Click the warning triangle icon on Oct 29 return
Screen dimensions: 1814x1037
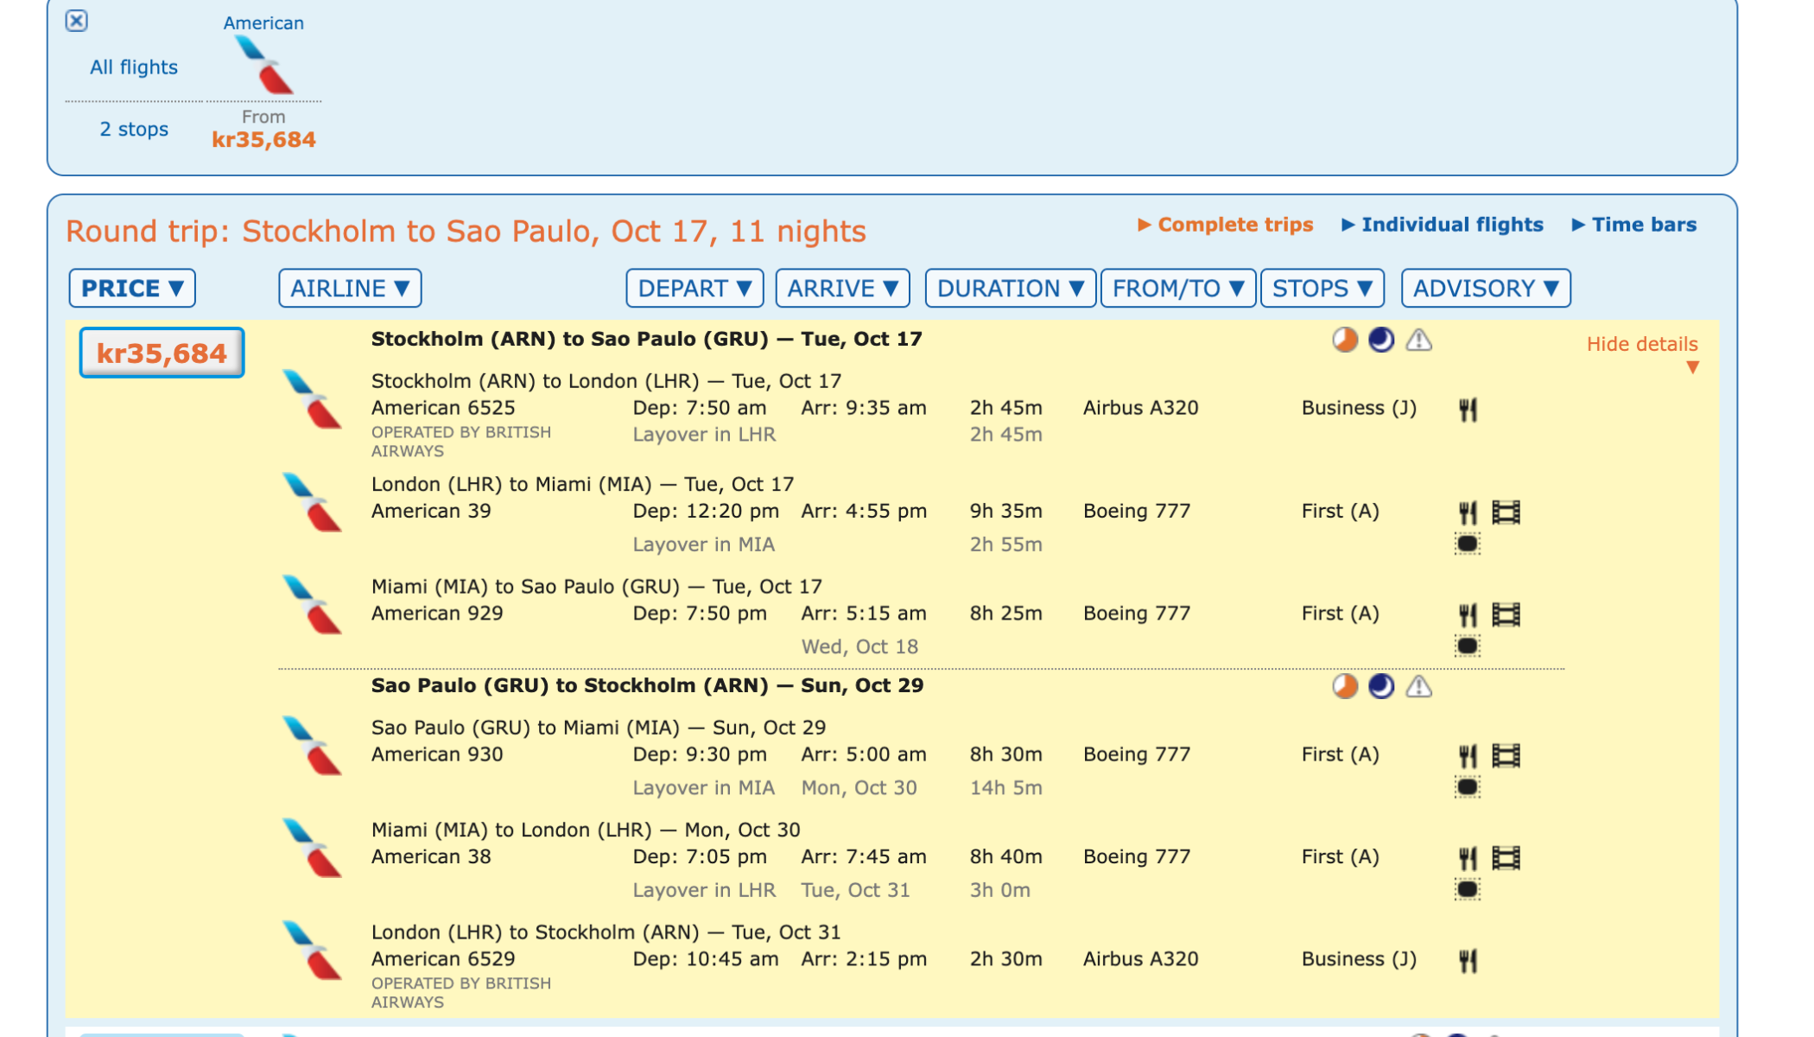tap(1418, 687)
